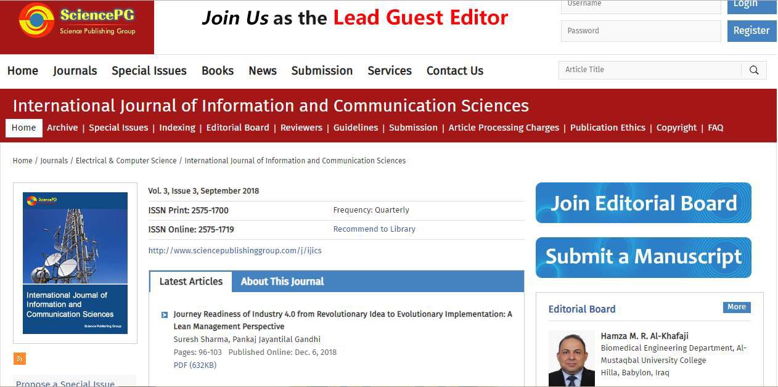Follow Electrical & Computer Science breadcrumb
The image size is (778, 387).
(126, 161)
